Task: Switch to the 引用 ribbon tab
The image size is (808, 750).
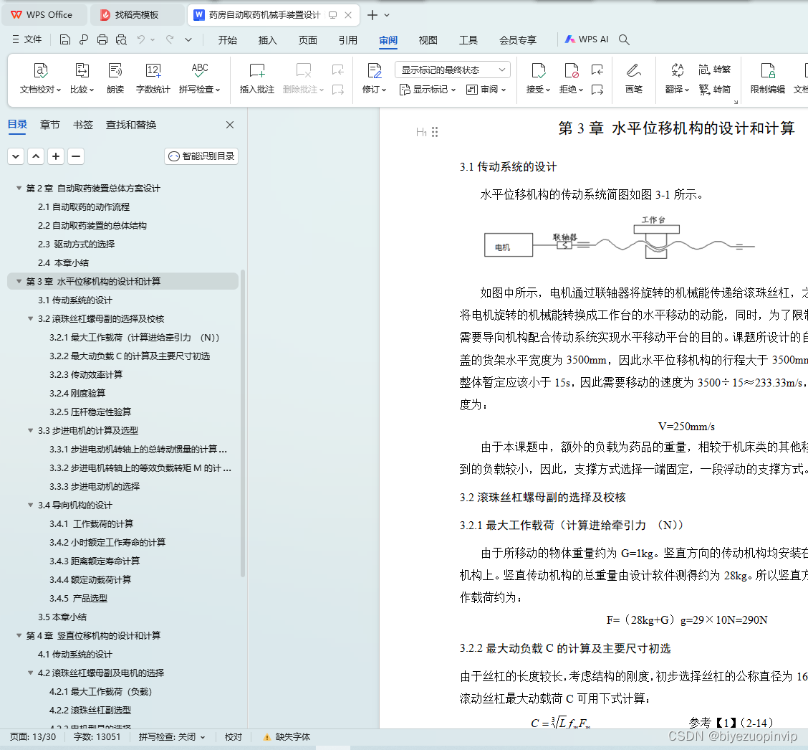Action: [348, 39]
